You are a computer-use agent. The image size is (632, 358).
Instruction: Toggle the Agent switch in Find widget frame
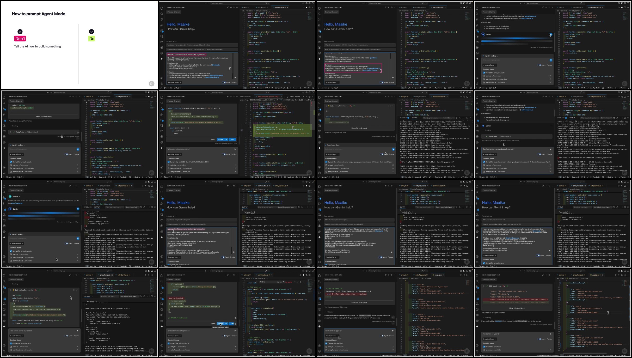point(224,336)
